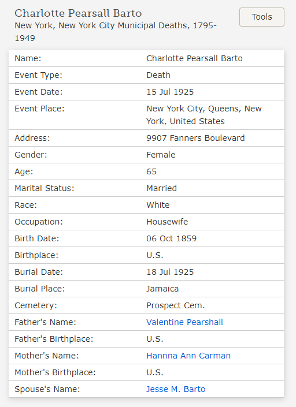Click the collection title New York City Municipal Deaths
Viewport: 296px width, 407px height.
(116, 32)
